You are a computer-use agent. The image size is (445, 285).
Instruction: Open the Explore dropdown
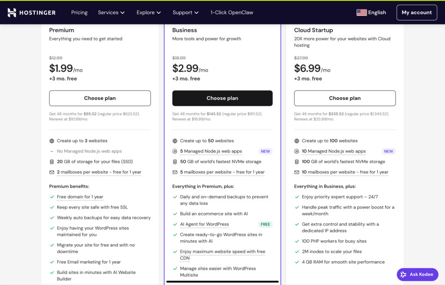tap(149, 13)
